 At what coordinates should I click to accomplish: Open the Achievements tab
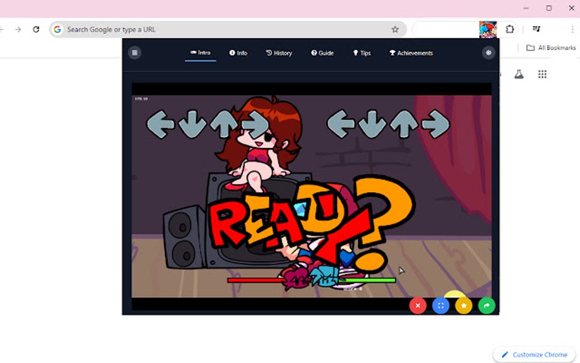coord(411,52)
